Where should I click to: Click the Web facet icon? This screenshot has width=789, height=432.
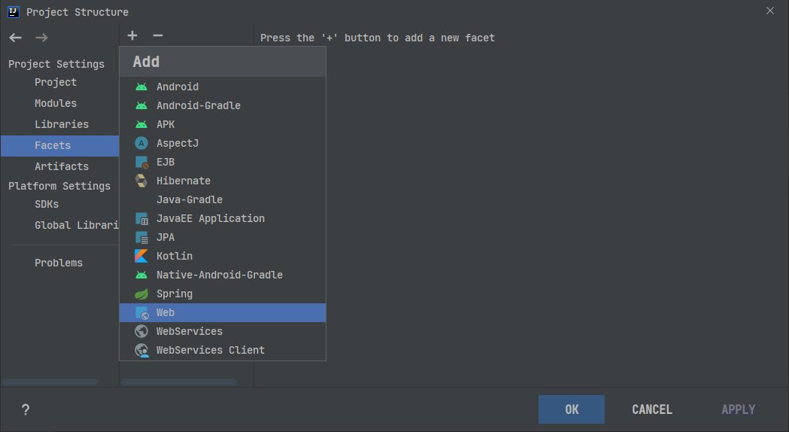[142, 312]
